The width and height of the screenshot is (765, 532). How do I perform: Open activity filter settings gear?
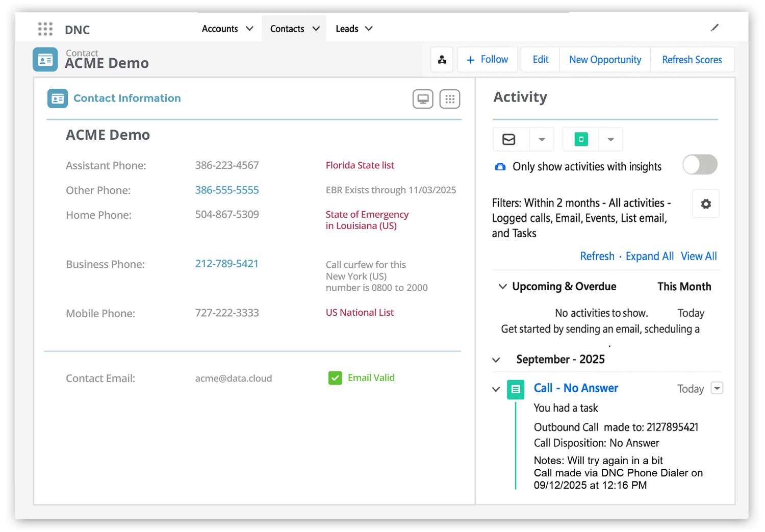[x=705, y=204]
